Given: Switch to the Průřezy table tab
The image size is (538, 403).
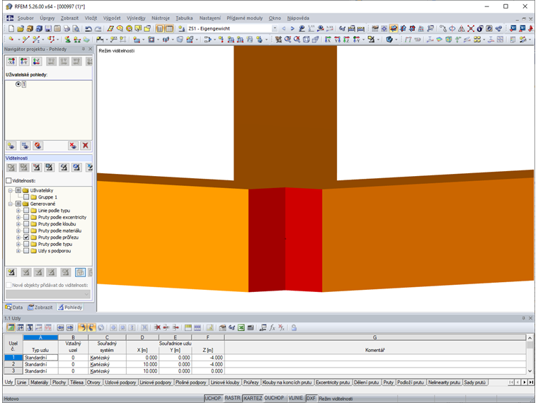Looking at the screenshot, I should pyautogui.click(x=251, y=382).
